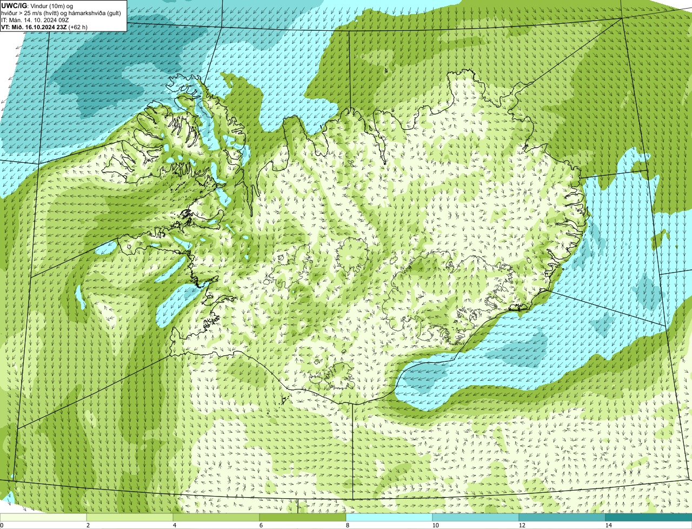Click the scale label "8"
The image size is (692, 529).
[347, 525]
